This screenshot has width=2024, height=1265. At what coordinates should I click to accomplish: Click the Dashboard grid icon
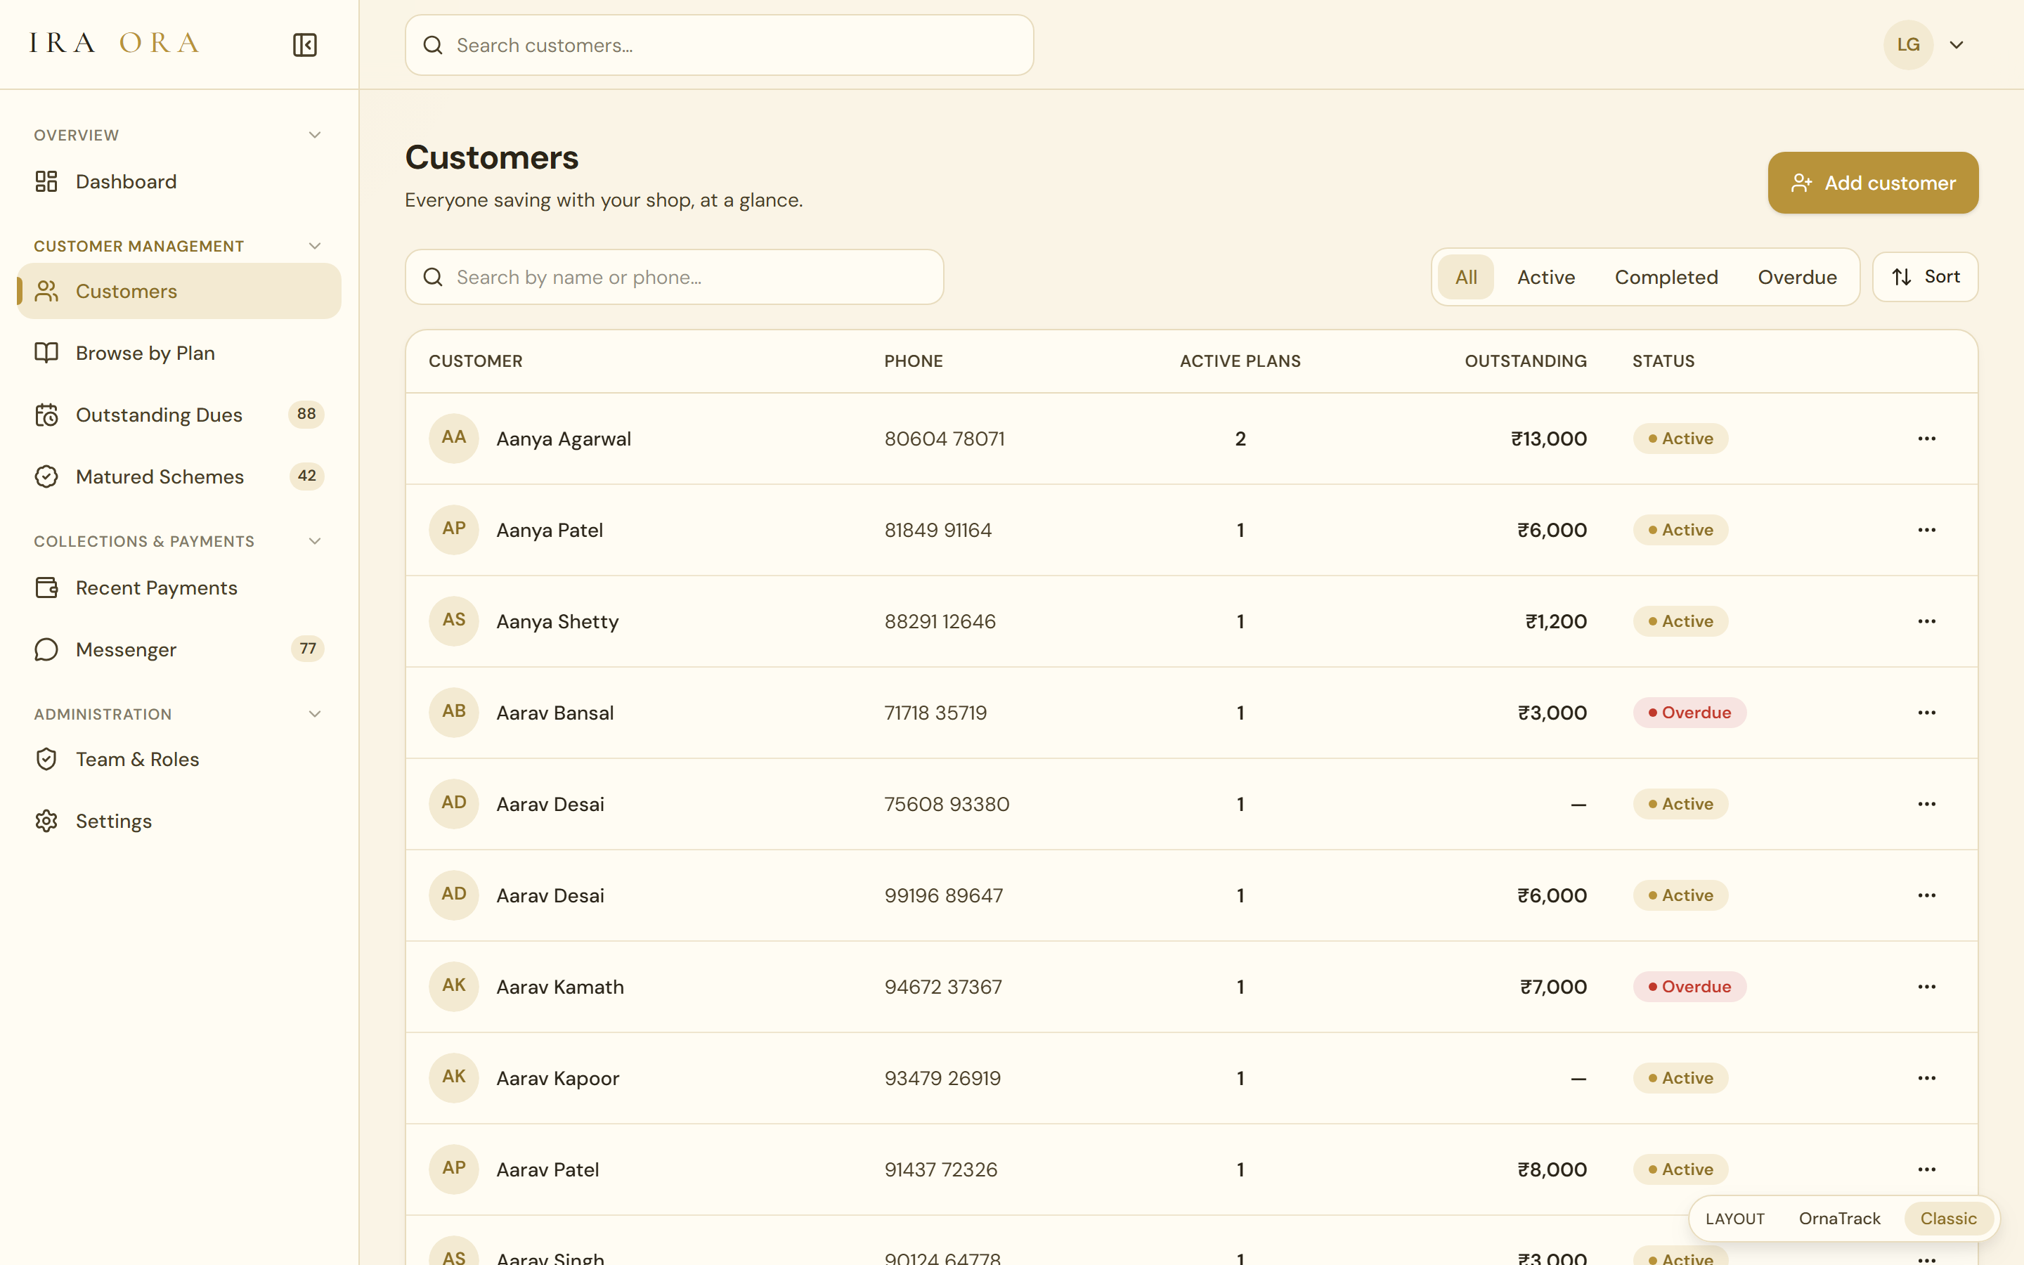click(46, 181)
